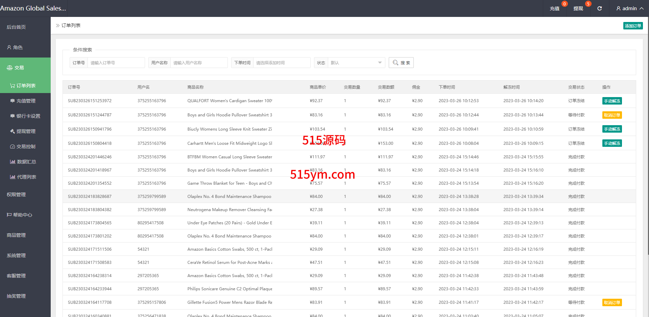The width and height of the screenshot is (649, 317).
Task: Click the 添加订单 button
Action: [633, 26]
